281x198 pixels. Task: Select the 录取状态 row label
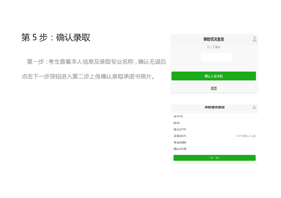coord(180,136)
